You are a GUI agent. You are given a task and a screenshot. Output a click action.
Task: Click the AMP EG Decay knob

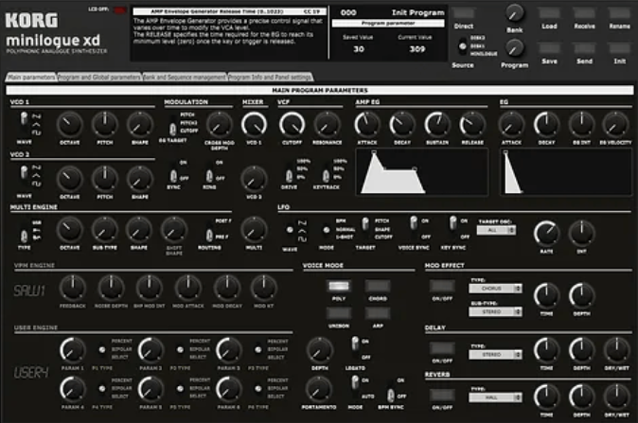point(402,125)
